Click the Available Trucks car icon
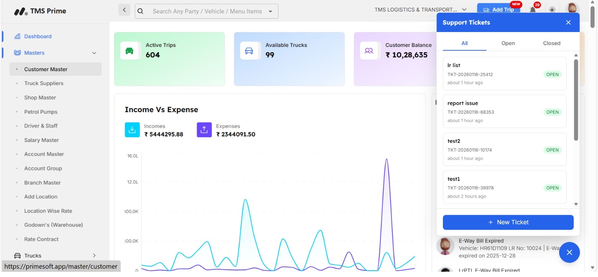The height and width of the screenshot is (277, 598). [x=249, y=51]
